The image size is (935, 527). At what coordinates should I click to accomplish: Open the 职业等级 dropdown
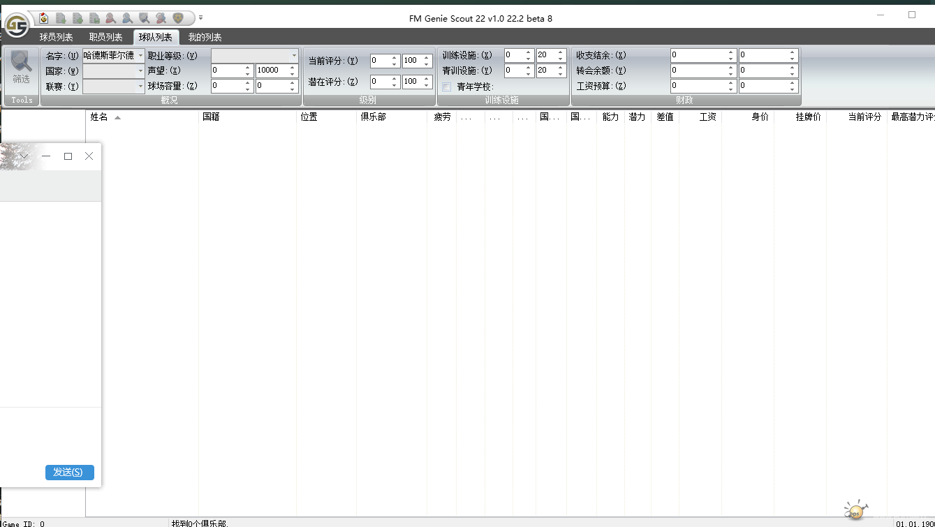[294, 55]
